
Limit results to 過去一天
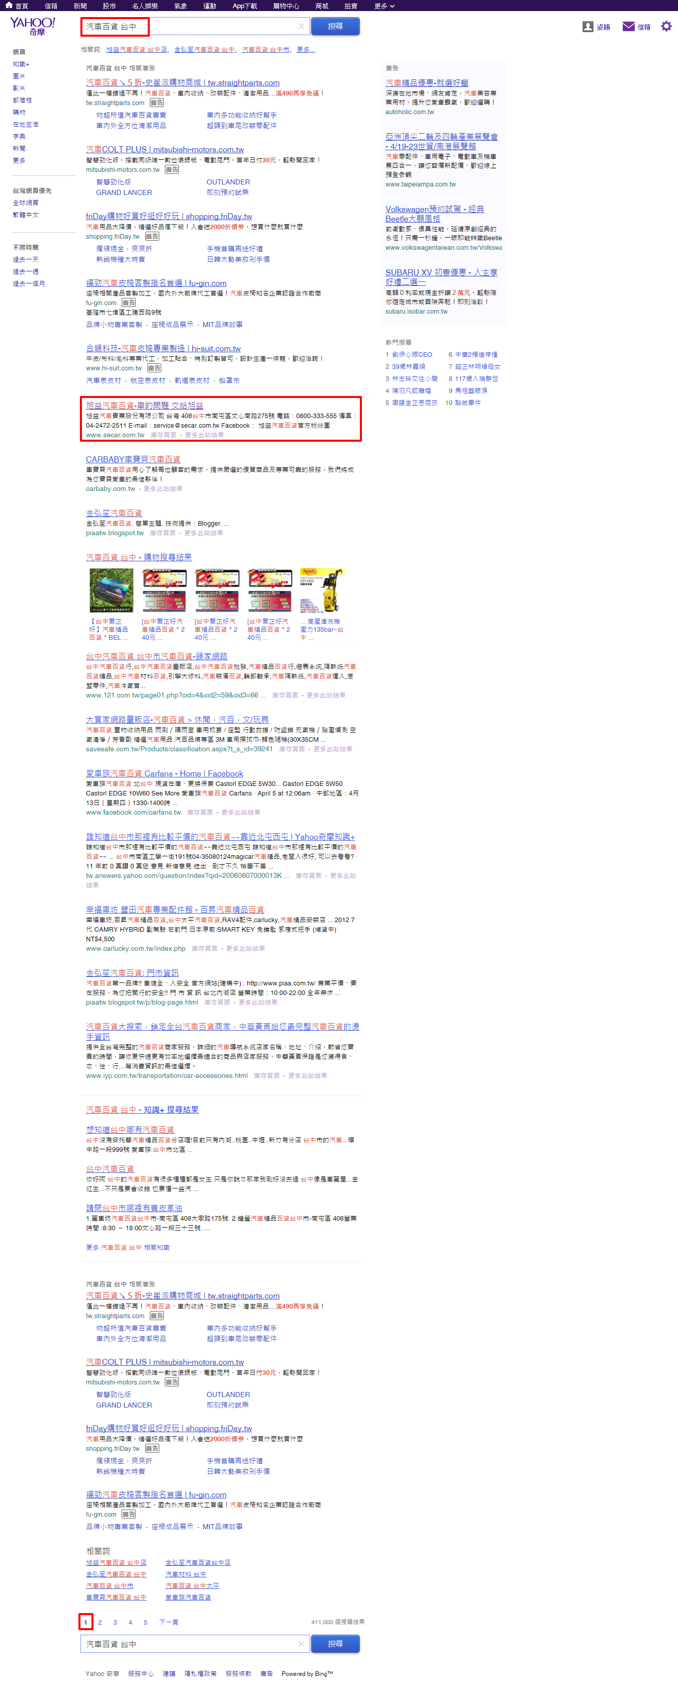26,259
